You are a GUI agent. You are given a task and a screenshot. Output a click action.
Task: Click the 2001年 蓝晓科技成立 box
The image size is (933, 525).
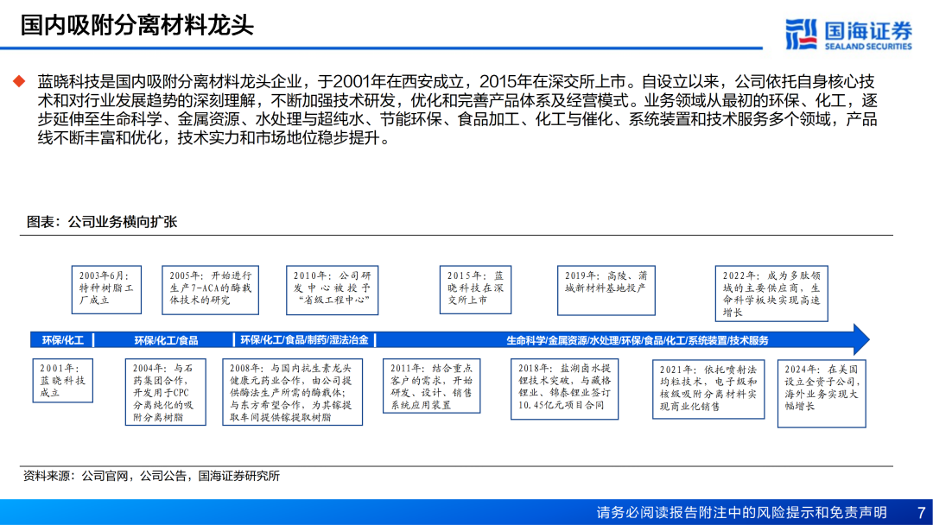(x=62, y=381)
